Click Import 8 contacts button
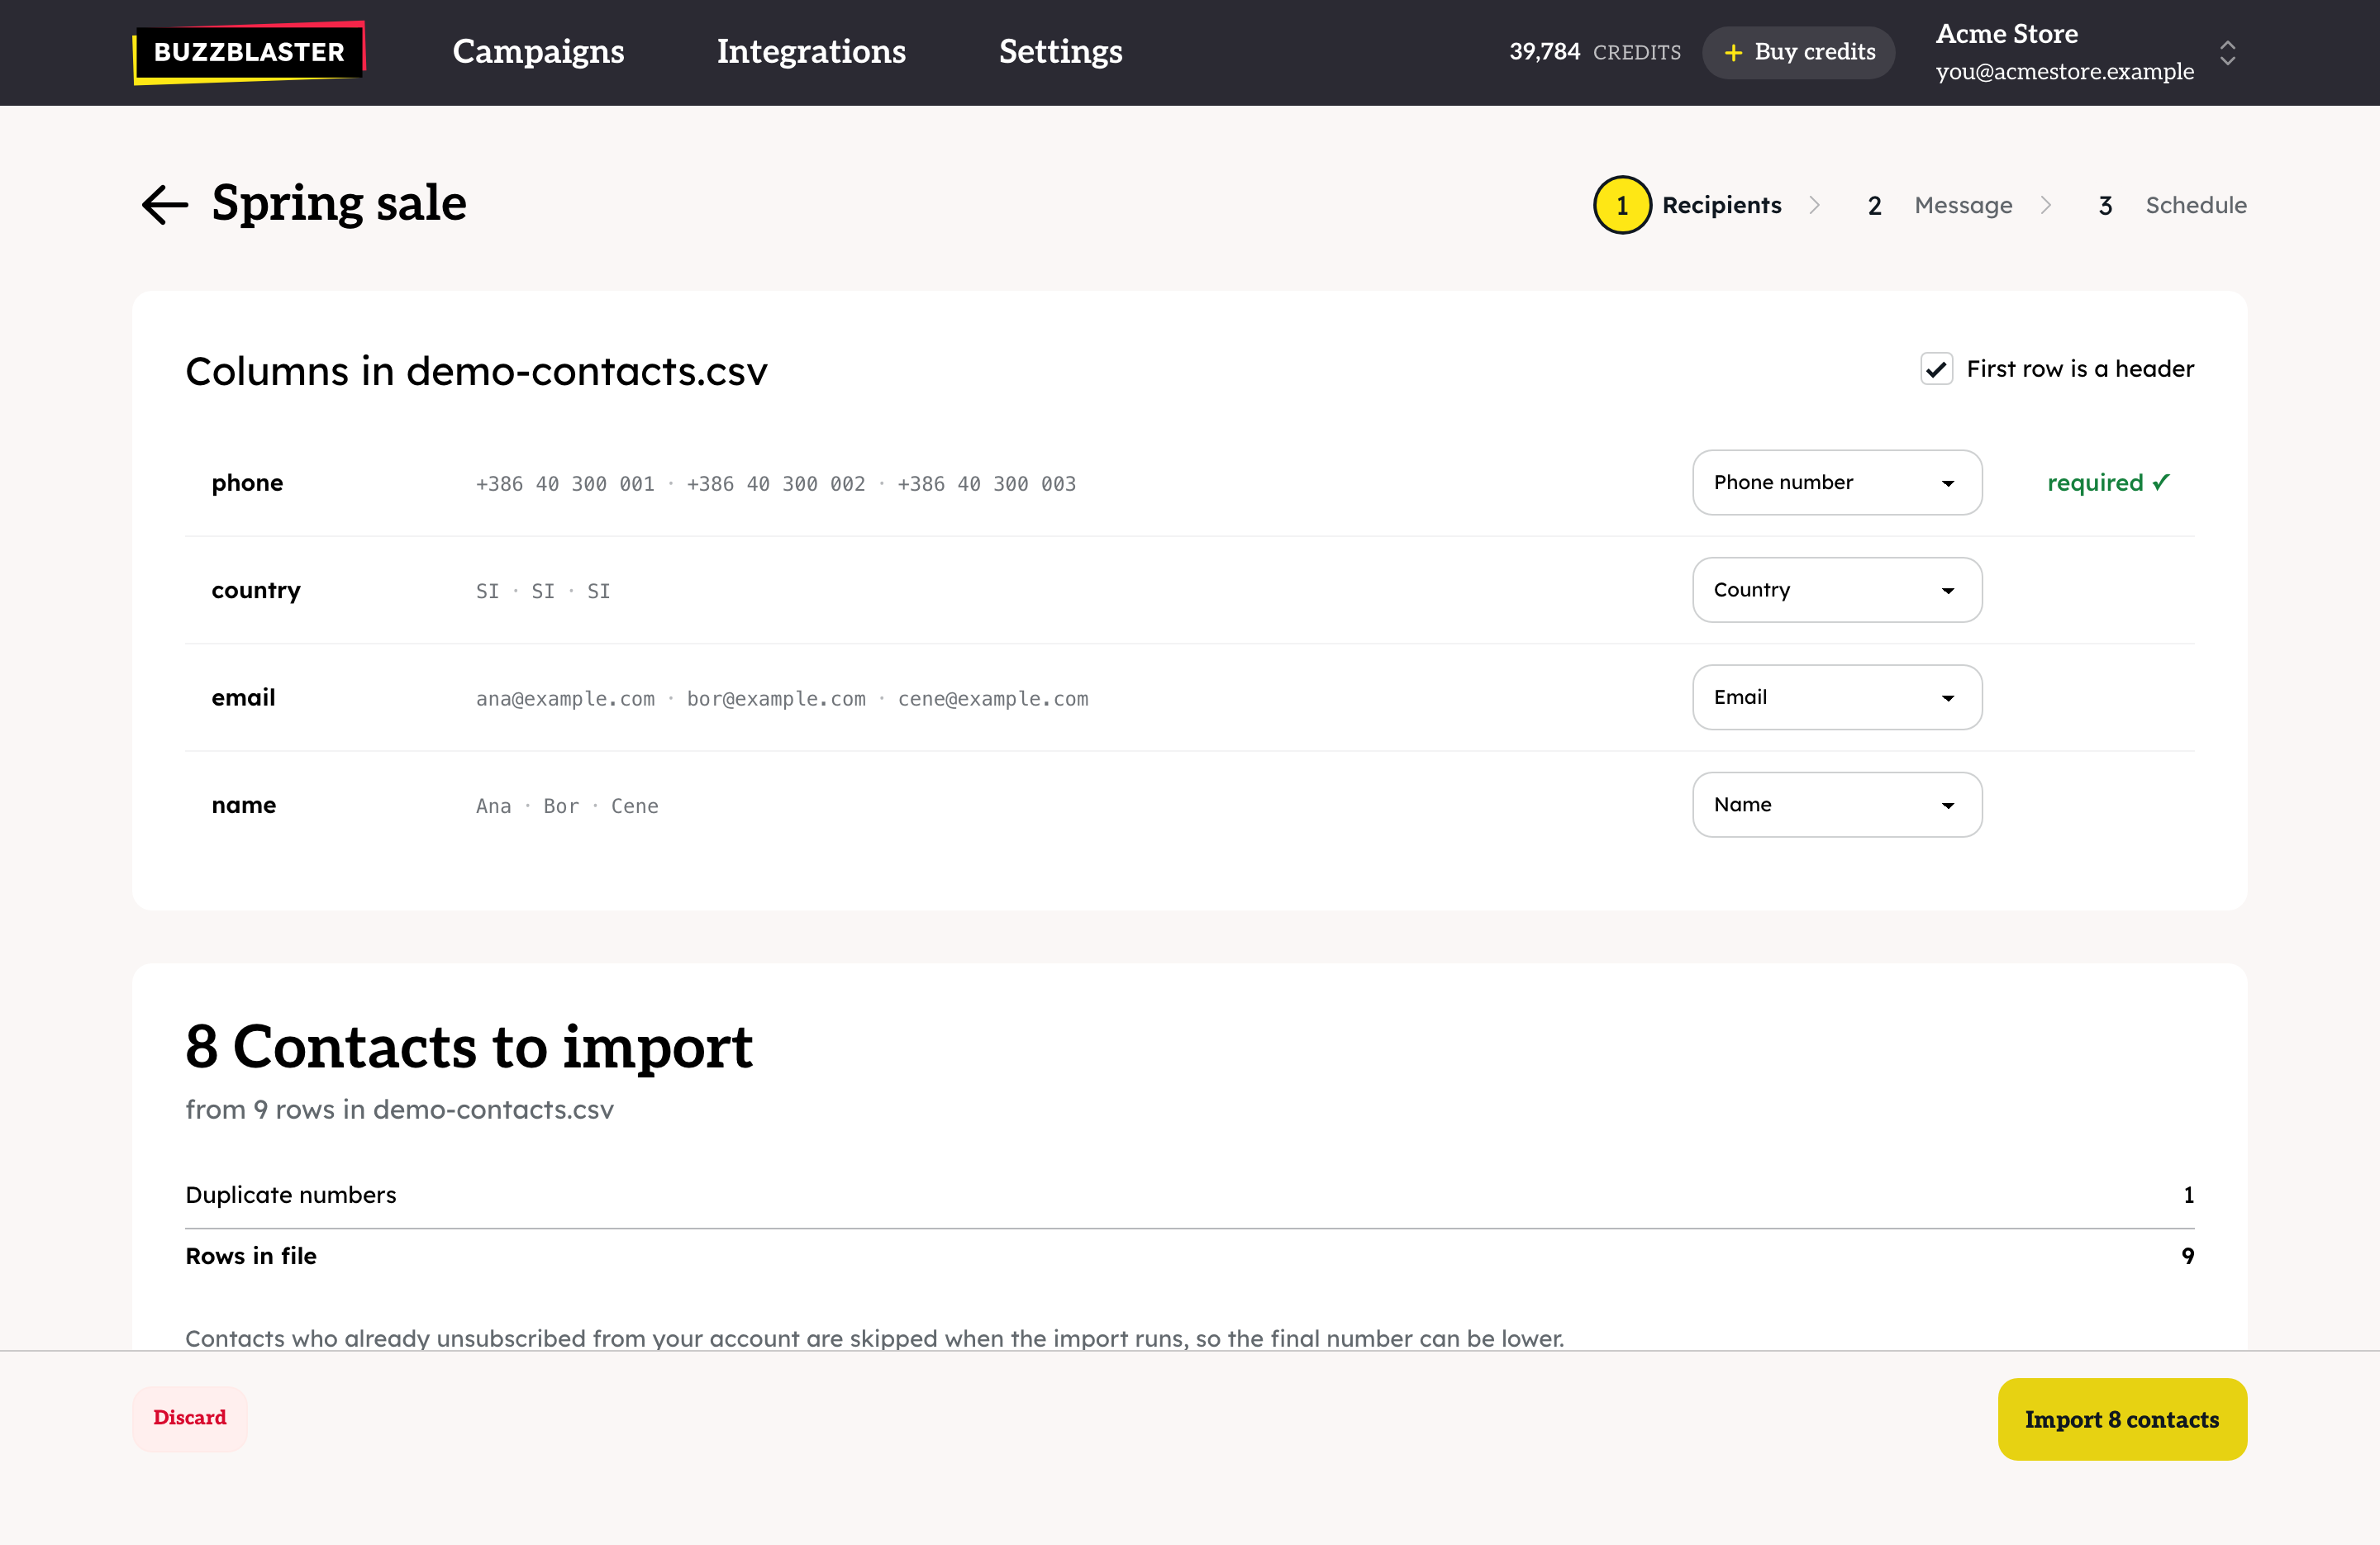This screenshot has width=2380, height=1545. click(2122, 1419)
